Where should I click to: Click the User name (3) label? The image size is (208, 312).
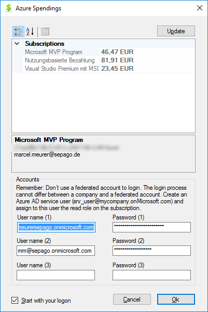tap(34, 265)
